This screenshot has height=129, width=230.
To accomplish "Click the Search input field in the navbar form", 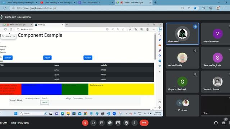I will [52, 98].
